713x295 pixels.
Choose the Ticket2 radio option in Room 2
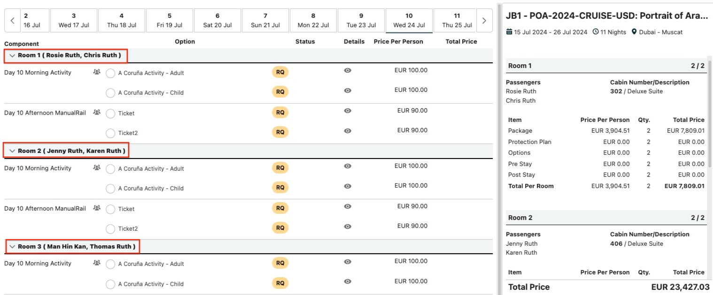(x=110, y=229)
